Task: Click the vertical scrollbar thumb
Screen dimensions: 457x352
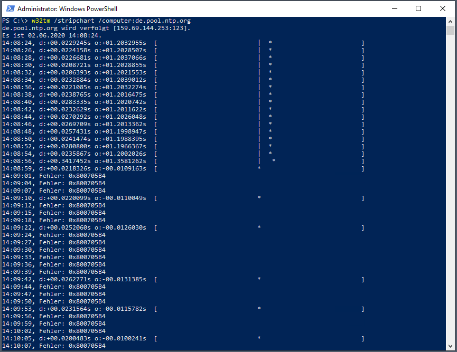Action: pyautogui.click(x=450, y=30)
